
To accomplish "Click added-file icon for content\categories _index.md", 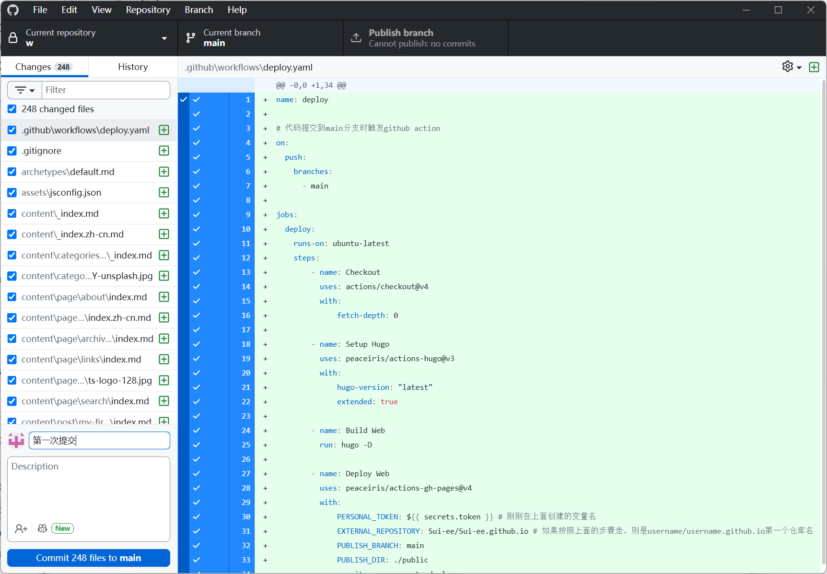I will coord(164,255).
